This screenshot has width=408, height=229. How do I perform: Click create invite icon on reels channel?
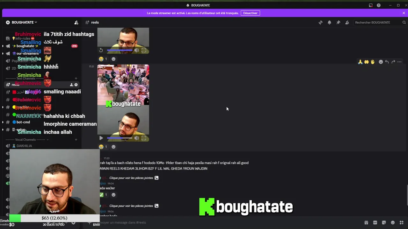(x=71, y=85)
